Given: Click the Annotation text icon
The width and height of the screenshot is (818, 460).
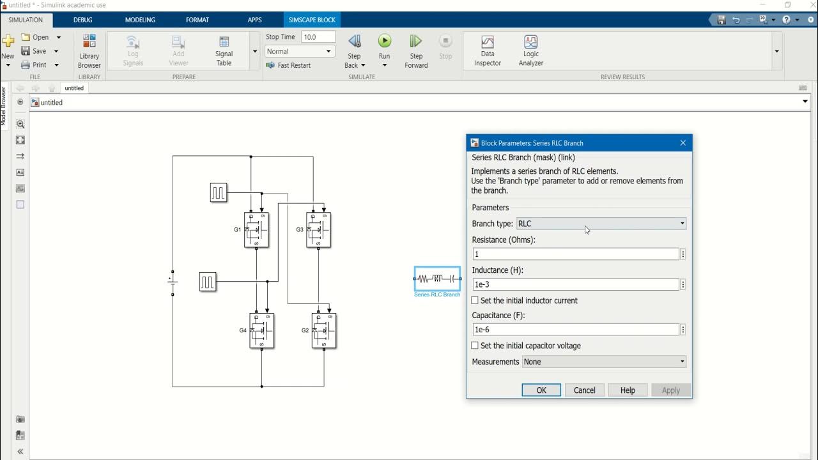Looking at the screenshot, I should pos(20,172).
